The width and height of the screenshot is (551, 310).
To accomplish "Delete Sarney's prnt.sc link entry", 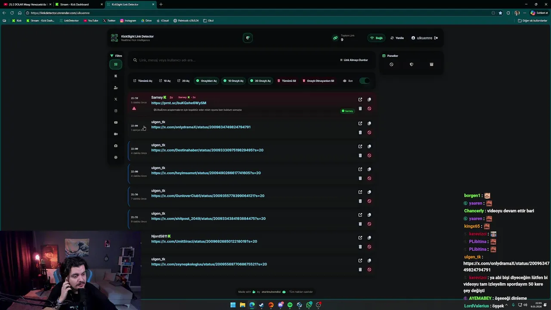I will [x=360, y=108].
